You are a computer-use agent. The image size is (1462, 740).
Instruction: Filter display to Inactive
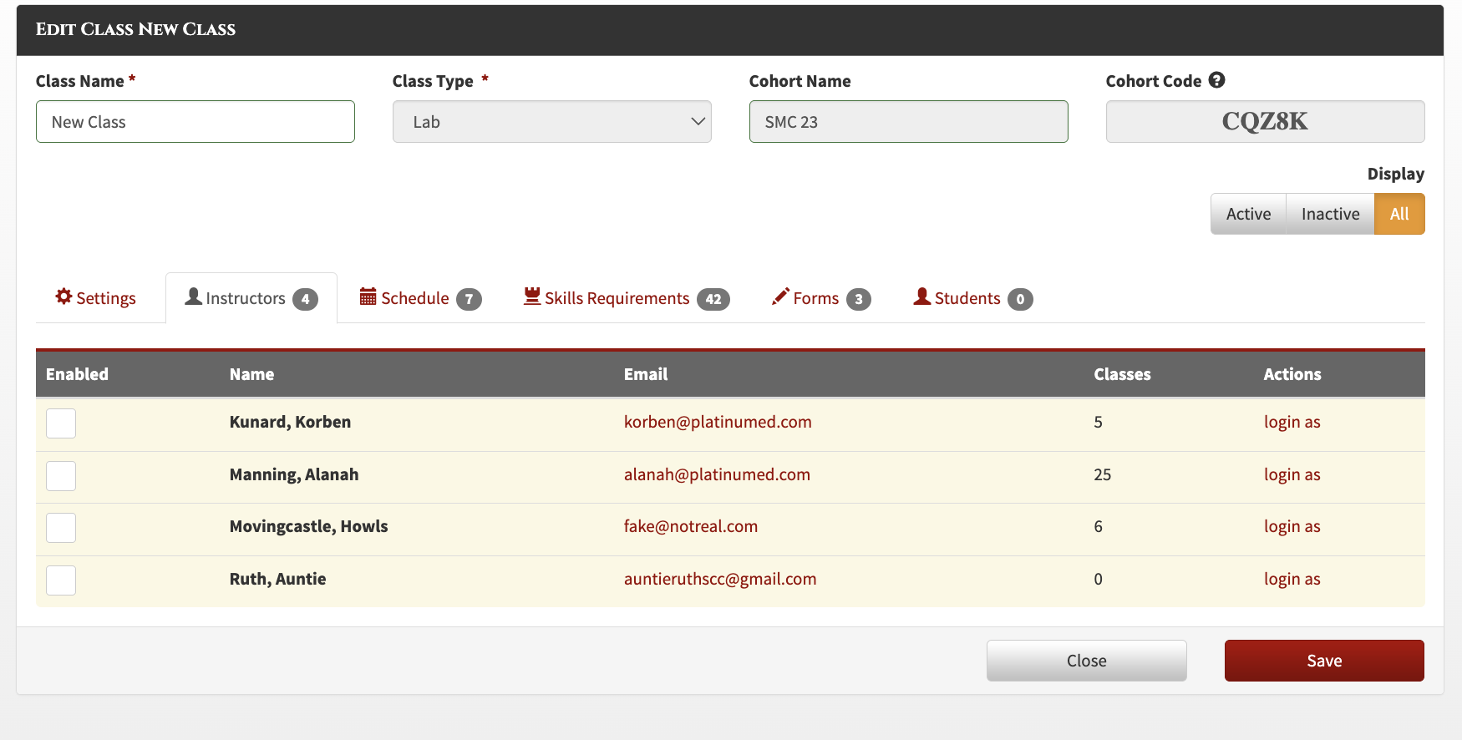[1330, 214]
